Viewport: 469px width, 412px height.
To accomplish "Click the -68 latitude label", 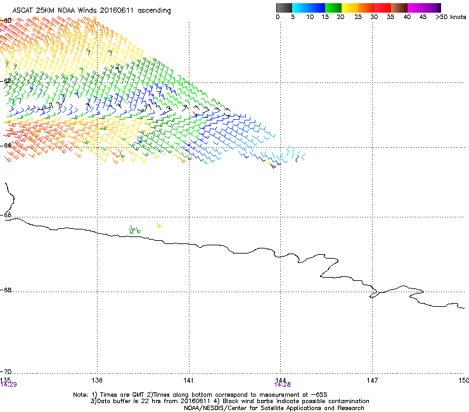I will tap(6, 290).
